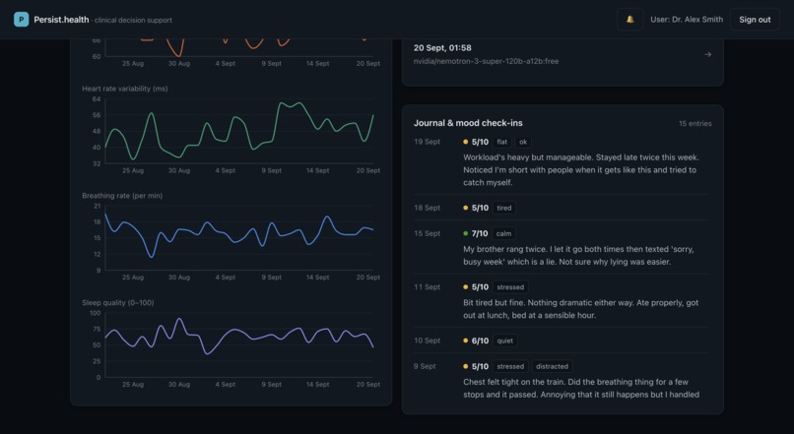
Task: Click the 15 entries count
Action: click(695, 123)
